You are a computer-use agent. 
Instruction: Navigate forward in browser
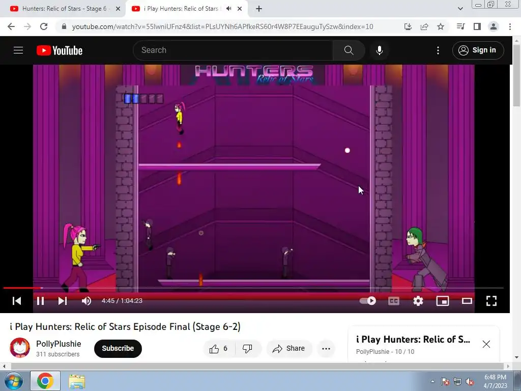27,26
